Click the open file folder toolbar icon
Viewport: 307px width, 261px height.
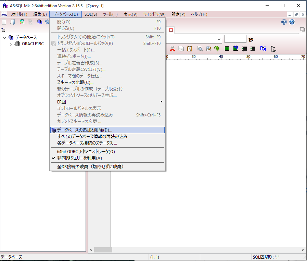click(13, 22)
